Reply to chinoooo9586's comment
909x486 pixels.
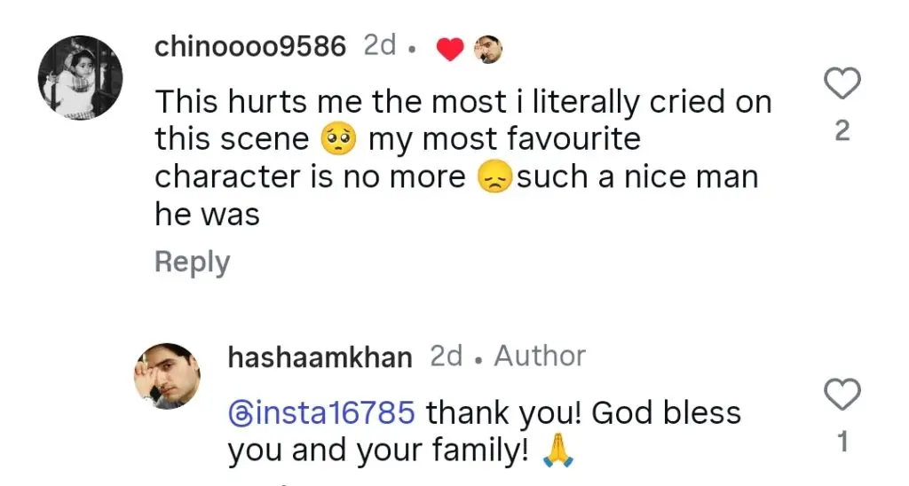(192, 263)
